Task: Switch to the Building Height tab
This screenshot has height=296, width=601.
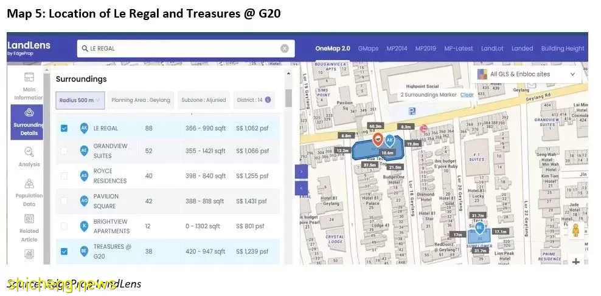Action: click(563, 49)
